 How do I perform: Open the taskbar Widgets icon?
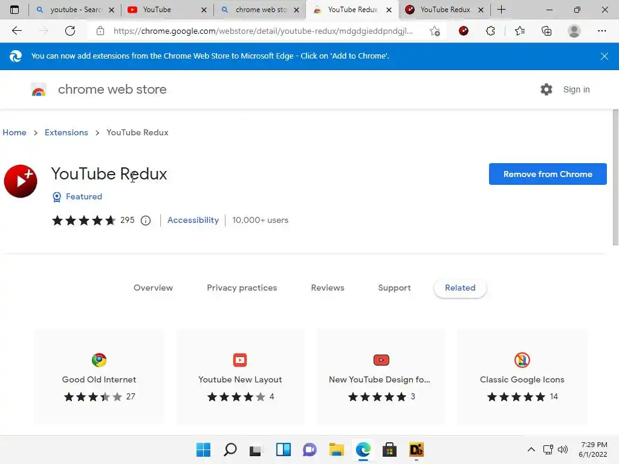coord(284,449)
